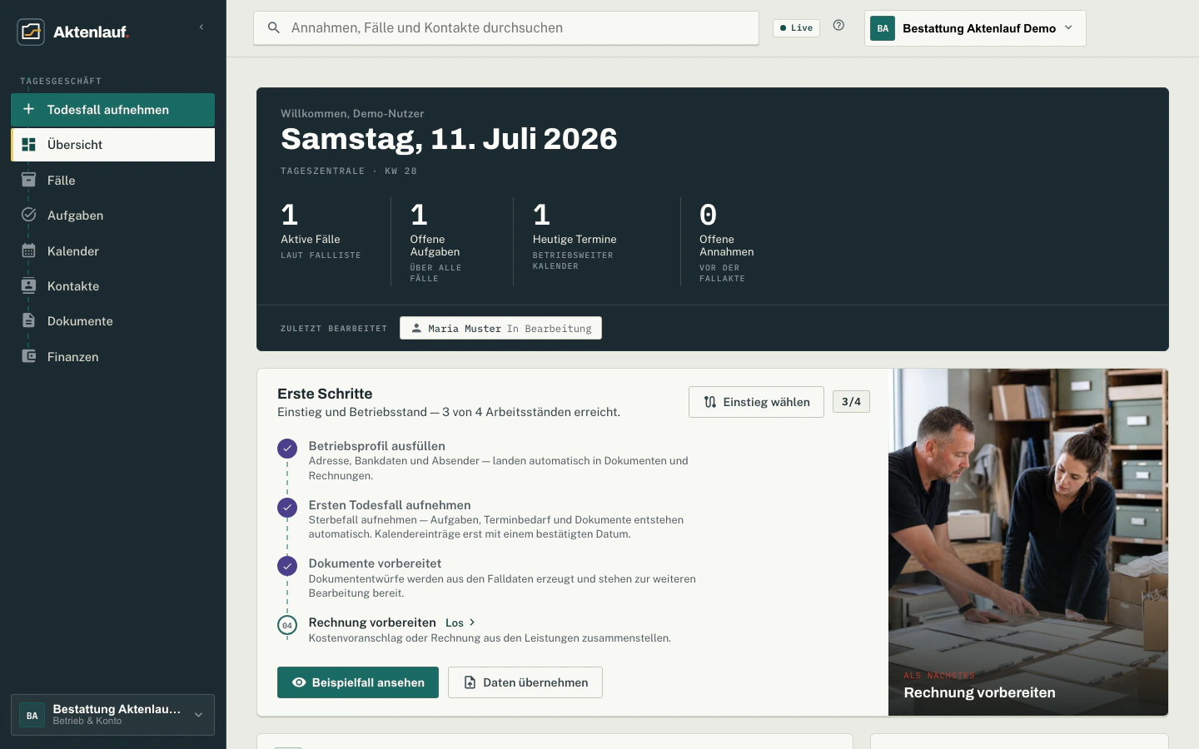Click the import file icon on Daten übernehmen
1199x749 pixels.
click(x=470, y=682)
